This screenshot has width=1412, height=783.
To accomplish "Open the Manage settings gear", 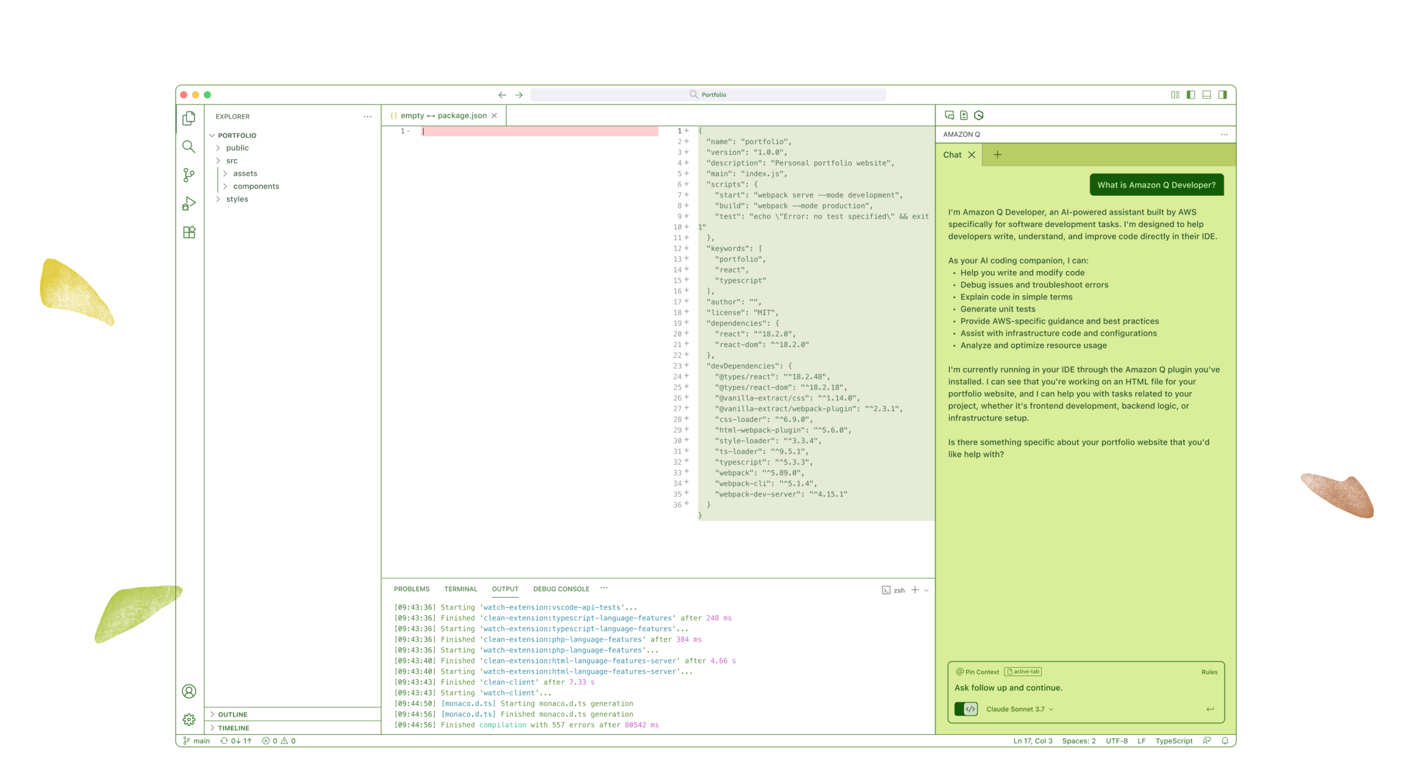I will (189, 719).
